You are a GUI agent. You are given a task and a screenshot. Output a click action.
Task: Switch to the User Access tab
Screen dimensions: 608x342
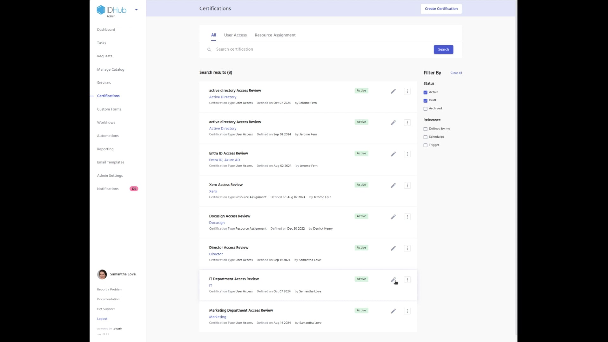click(235, 35)
